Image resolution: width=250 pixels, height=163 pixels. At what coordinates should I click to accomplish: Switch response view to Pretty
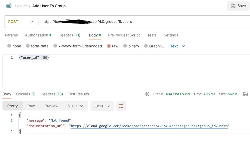click(13, 106)
